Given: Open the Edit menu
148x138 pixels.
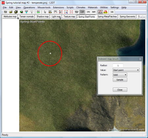Looking at the screenshot, I should pos(11,8).
